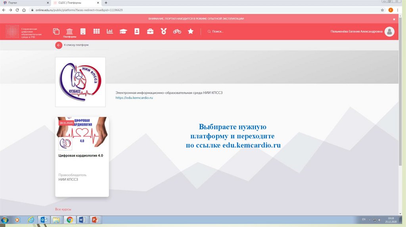Open the grid tiles icon in header
This screenshot has width=406, height=227.
(x=97, y=31)
